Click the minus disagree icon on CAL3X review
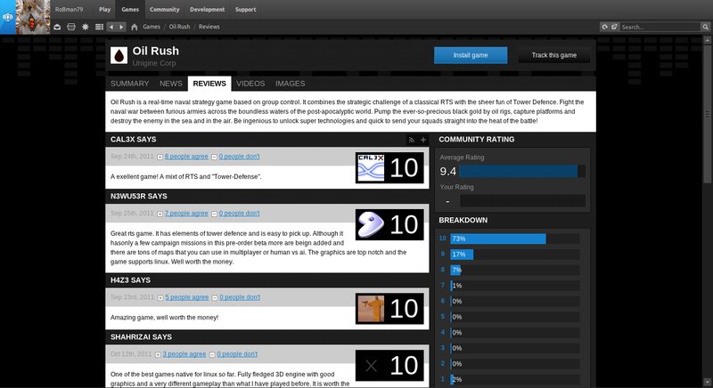This screenshot has height=388, width=713. [x=214, y=157]
